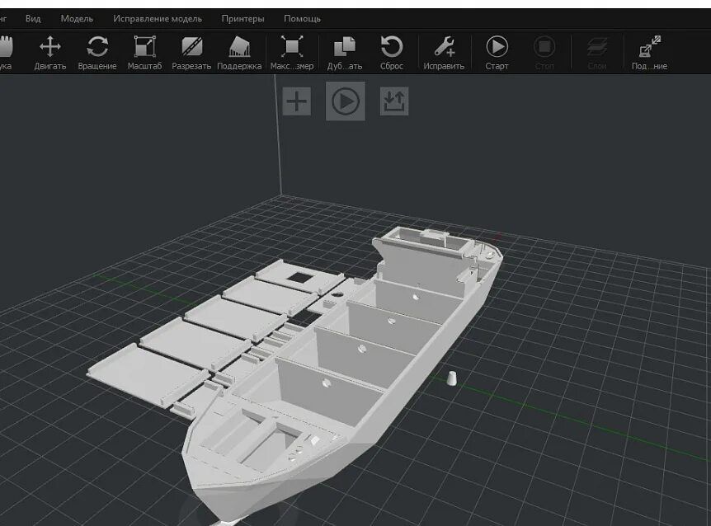The height and width of the screenshot is (526, 711).
Task: Activate the Вращение rotate tool
Action: click(97, 53)
